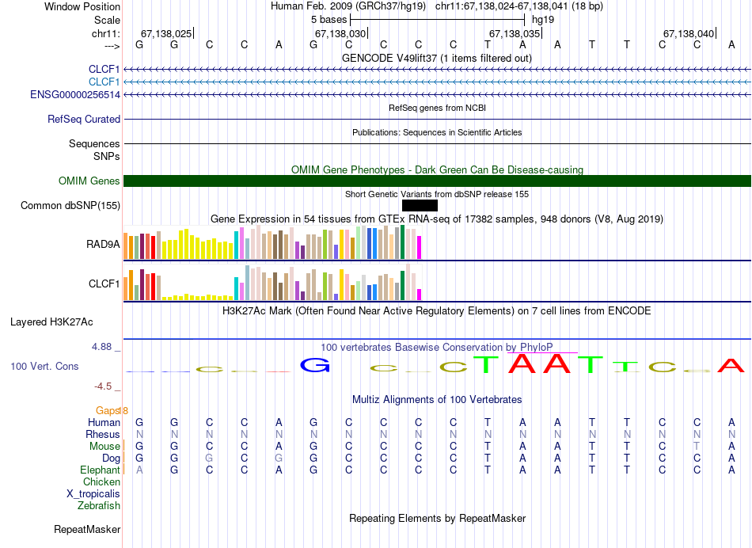Viewport: 752px width, 548px height.
Task: Open Multiz Alignments of 100 Vertebrates title
Action: 437,400
